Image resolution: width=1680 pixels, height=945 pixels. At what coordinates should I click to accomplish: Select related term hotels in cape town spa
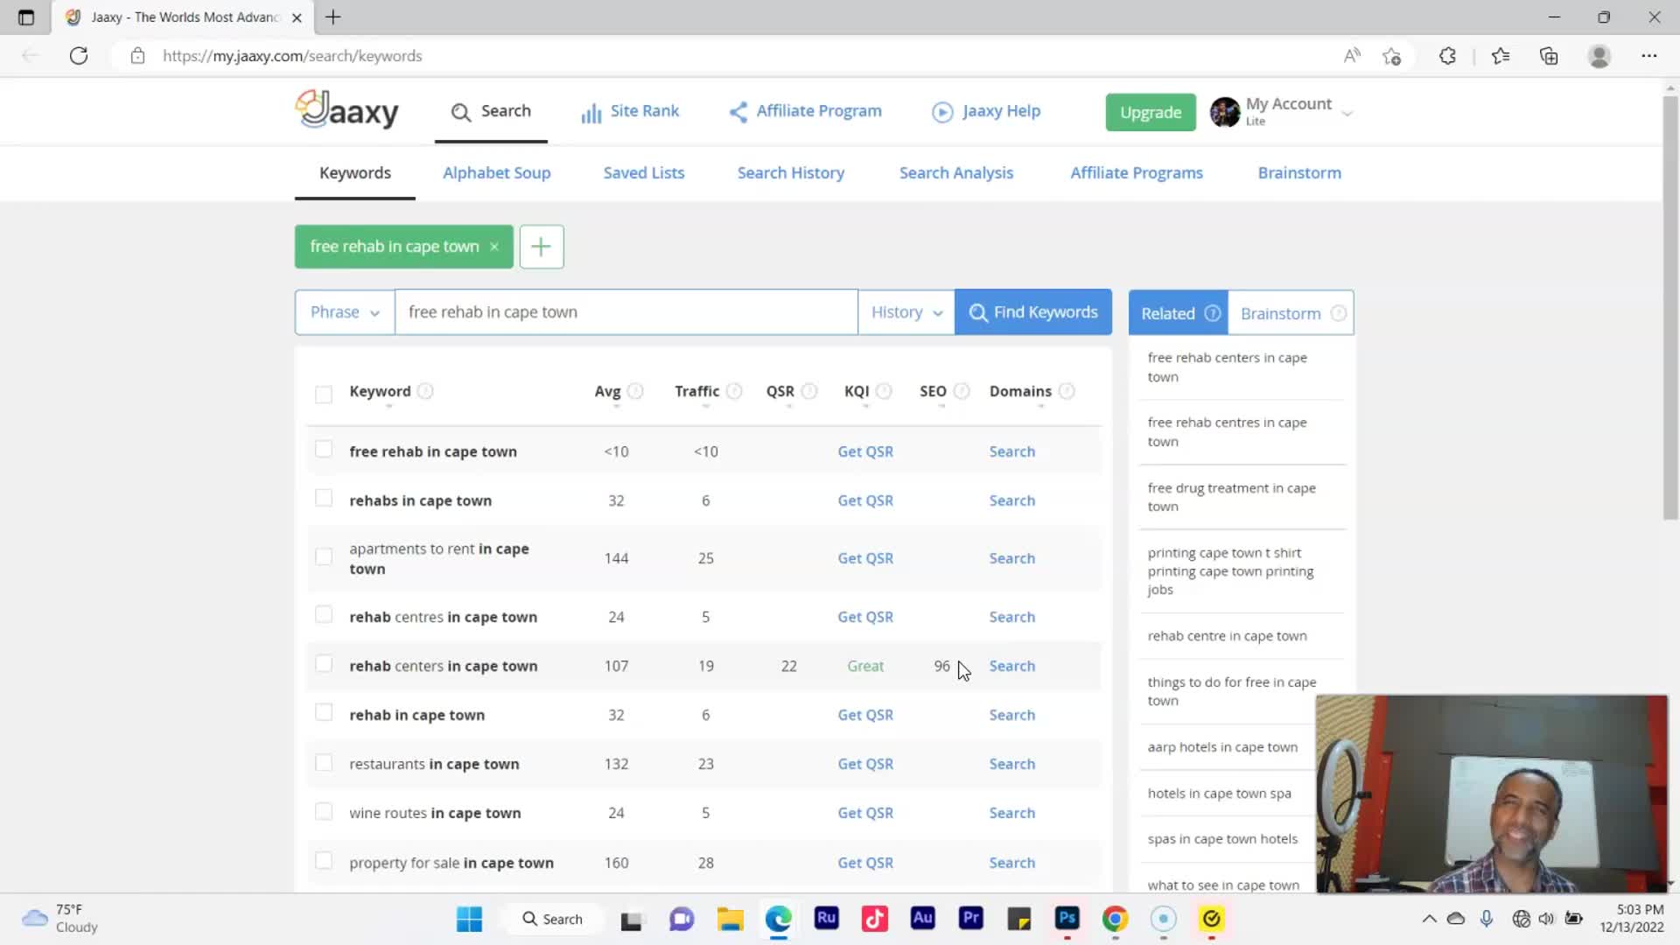pyautogui.click(x=1219, y=794)
